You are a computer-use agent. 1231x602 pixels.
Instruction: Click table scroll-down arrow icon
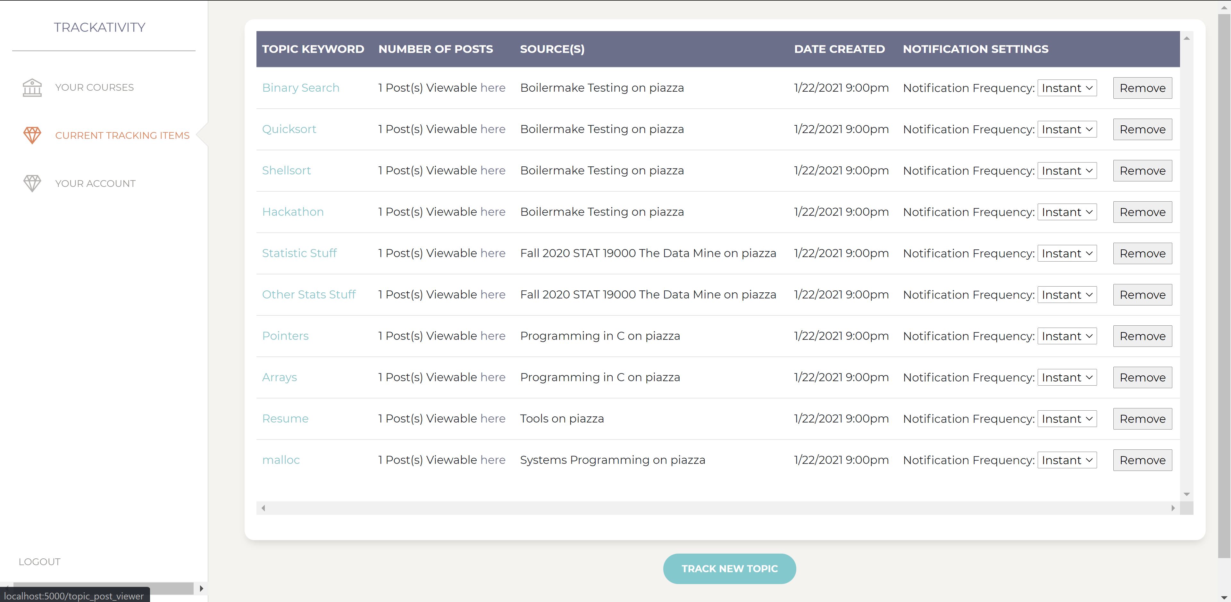(x=1186, y=495)
